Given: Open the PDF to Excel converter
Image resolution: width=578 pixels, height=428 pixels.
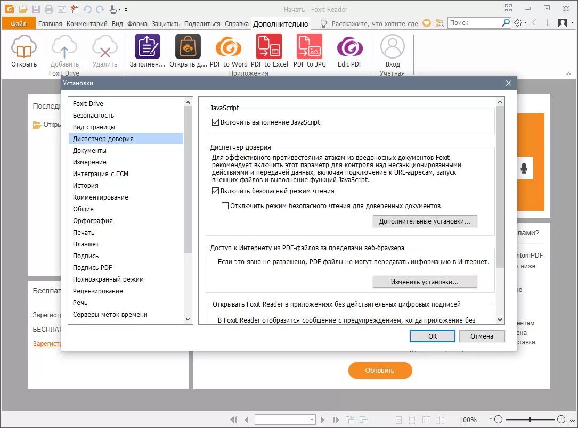Looking at the screenshot, I should tap(269, 46).
